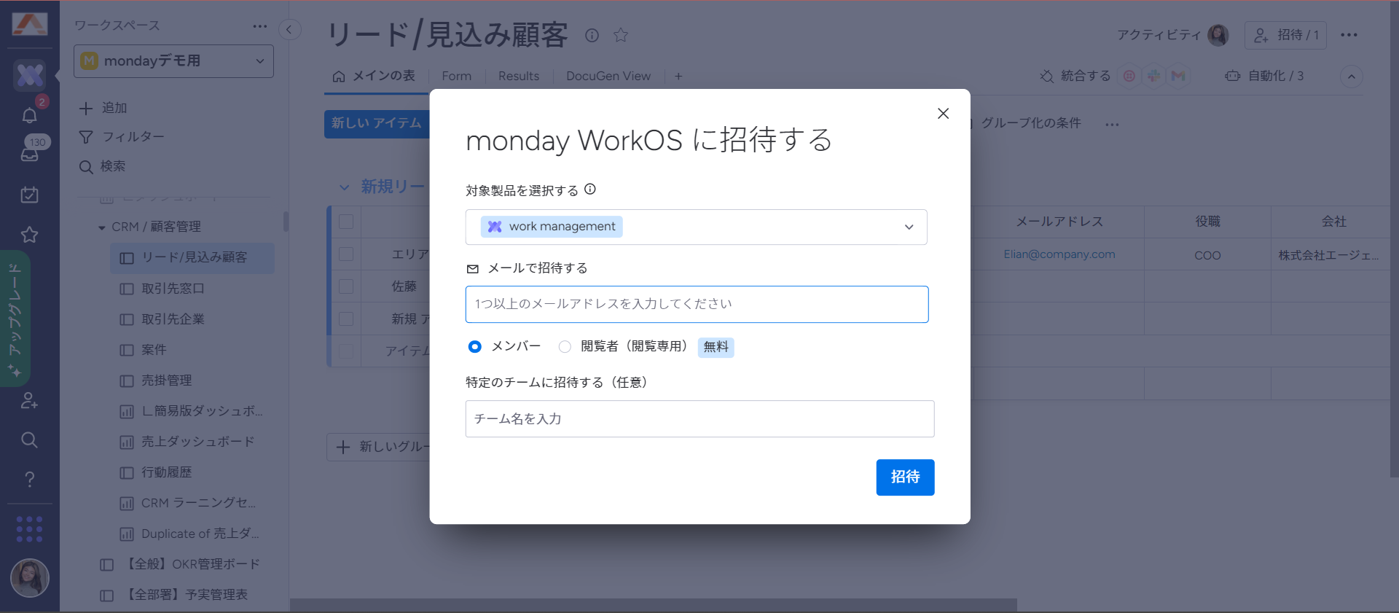Screen dimensions: 1399x613
Task: Select the 閲覧者 (閲覧専用) radio button
Action: (x=565, y=347)
